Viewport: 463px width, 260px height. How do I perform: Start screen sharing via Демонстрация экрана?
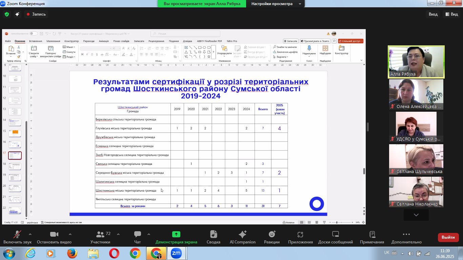pos(176,237)
